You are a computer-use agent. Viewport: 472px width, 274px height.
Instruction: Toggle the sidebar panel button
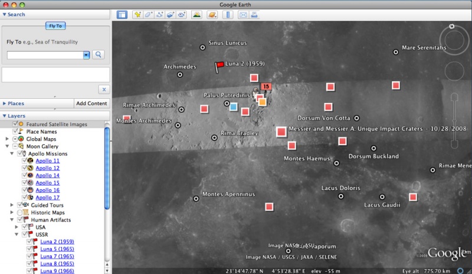pyautogui.click(x=122, y=15)
